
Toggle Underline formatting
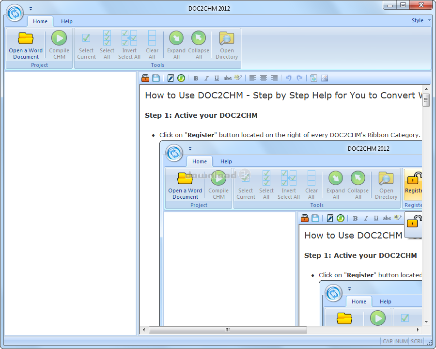[x=217, y=78]
